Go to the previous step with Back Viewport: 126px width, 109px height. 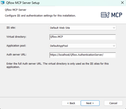pyautogui.click(x=71, y=103)
